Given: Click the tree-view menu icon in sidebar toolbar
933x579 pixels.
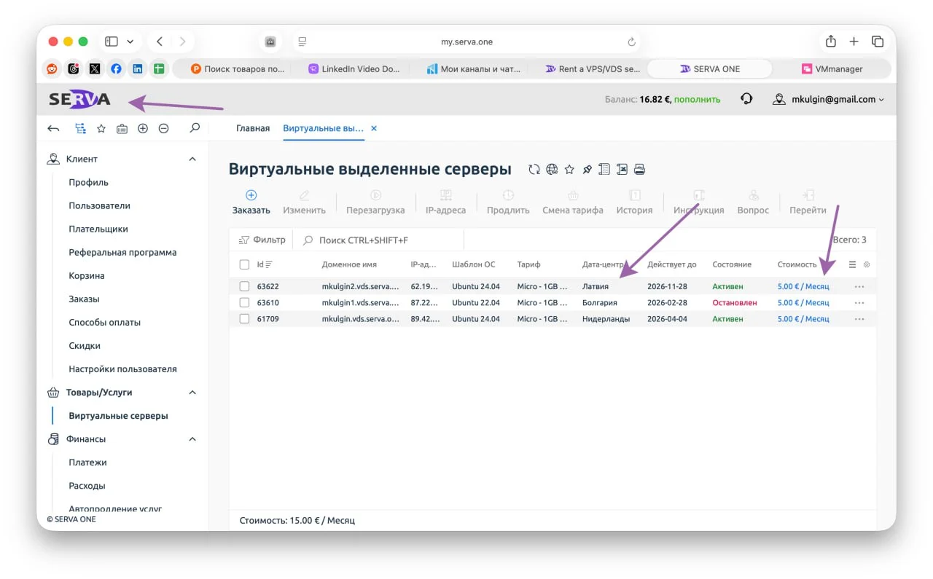Looking at the screenshot, I should (x=80, y=128).
